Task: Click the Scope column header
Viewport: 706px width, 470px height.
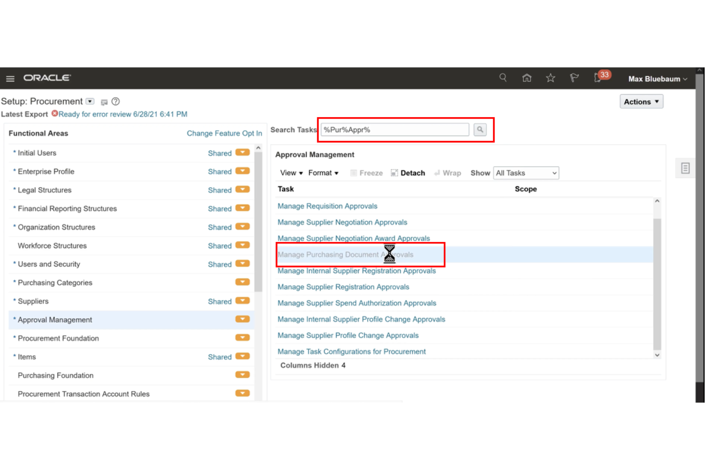Action: tap(526, 189)
